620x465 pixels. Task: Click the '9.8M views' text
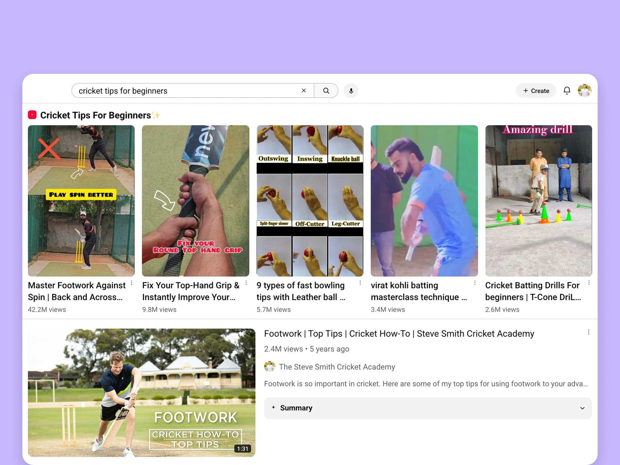pos(159,310)
